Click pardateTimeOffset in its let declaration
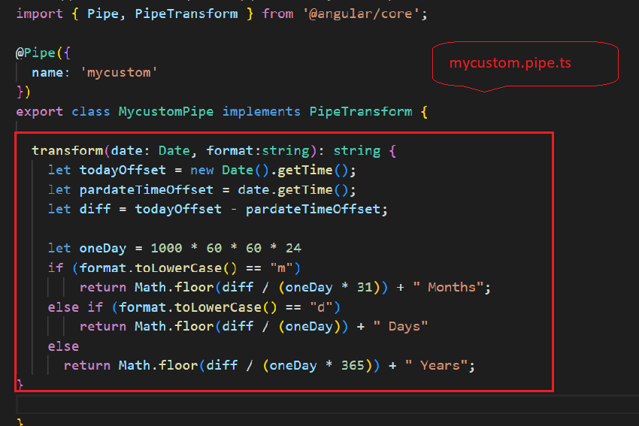The width and height of the screenshot is (639, 426). 147,190
